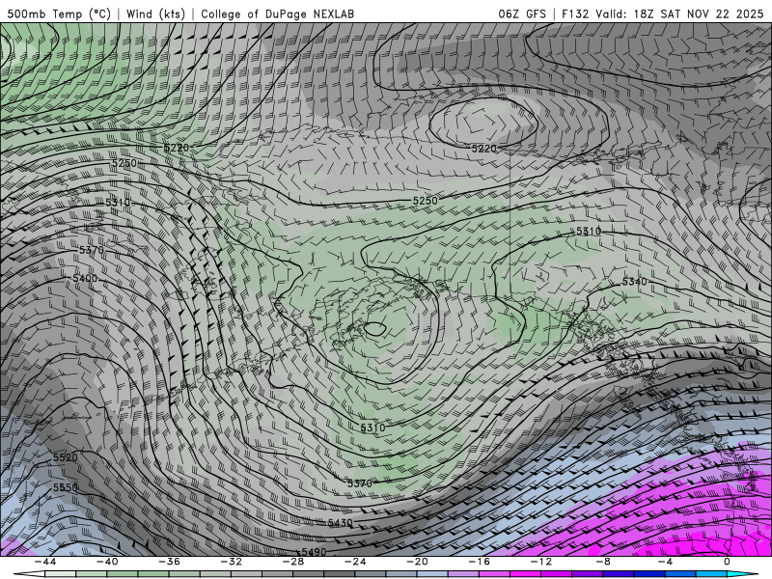Image resolution: width=772 pixels, height=579 pixels.
Task: Click the 5370 label just above the 5430 label
Action: (x=360, y=483)
